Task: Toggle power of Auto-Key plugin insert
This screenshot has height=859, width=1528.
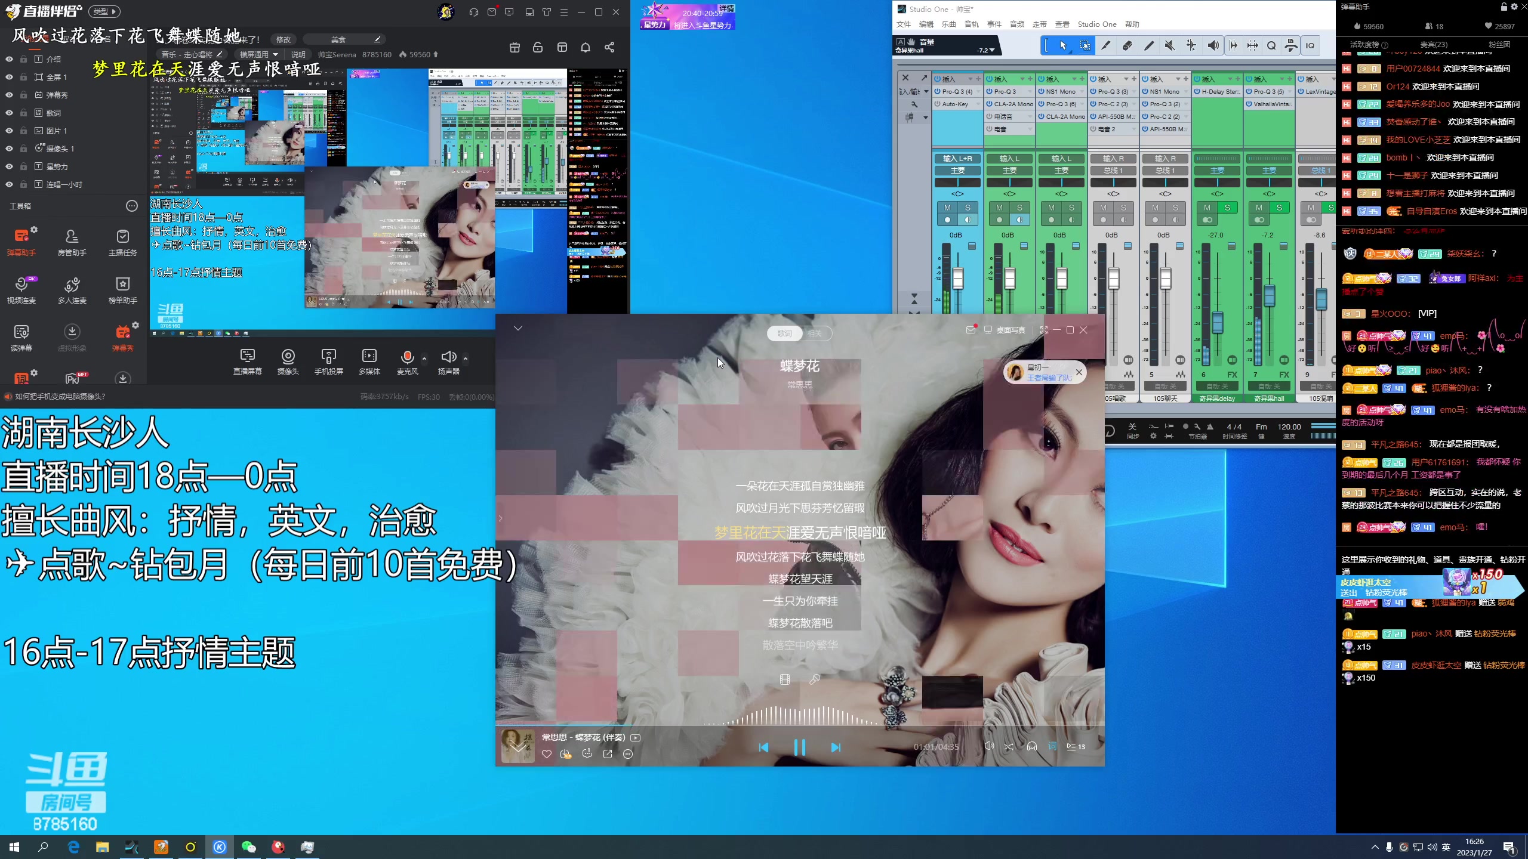Action: [938, 104]
